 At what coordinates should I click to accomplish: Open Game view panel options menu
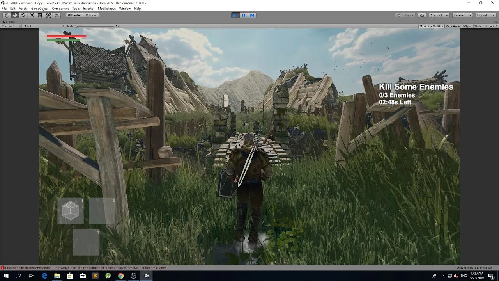[495, 22]
